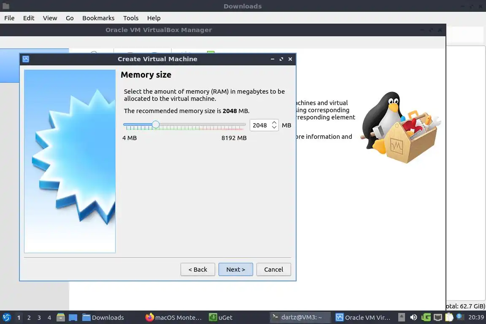Switch to the Downloads window on the taskbar

tap(103, 318)
